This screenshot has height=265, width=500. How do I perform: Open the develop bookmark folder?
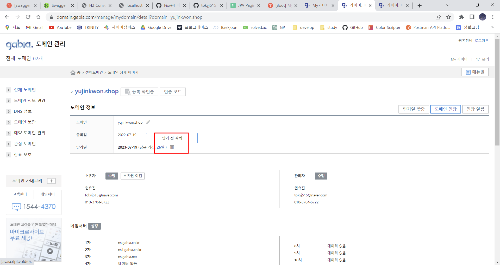(303, 28)
